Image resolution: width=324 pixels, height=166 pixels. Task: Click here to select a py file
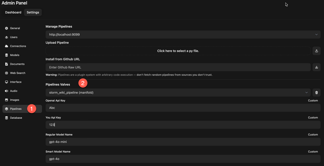tap(178, 51)
